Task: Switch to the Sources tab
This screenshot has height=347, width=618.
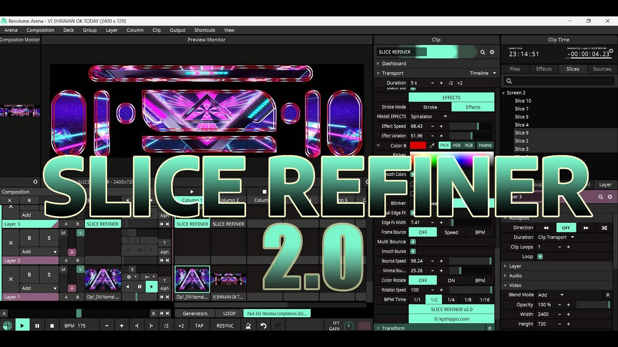Action: (x=602, y=69)
